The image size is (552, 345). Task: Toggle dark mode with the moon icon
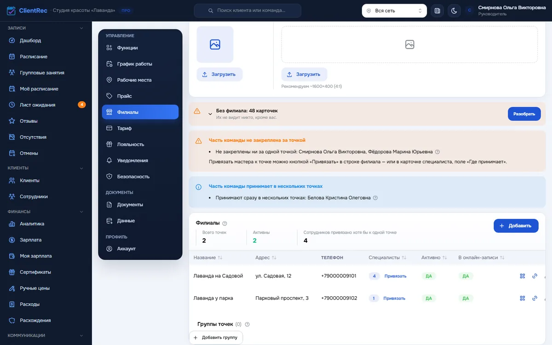pyautogui.click(x=454, y=11)
